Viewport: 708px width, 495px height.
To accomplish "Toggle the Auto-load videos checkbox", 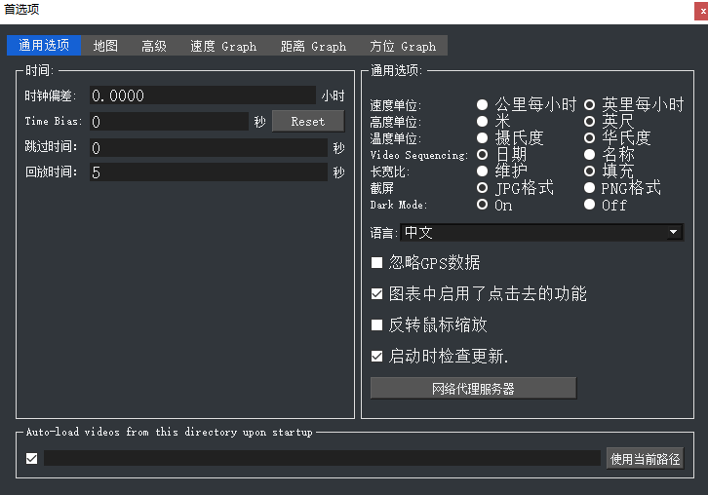I will (x=31, y=459).
